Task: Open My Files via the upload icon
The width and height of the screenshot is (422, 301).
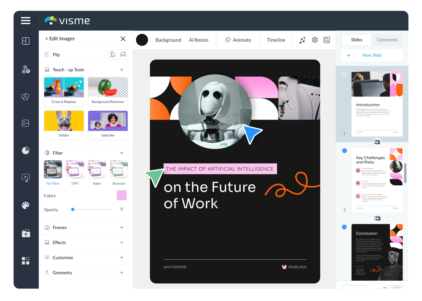Action: (26, 233)
